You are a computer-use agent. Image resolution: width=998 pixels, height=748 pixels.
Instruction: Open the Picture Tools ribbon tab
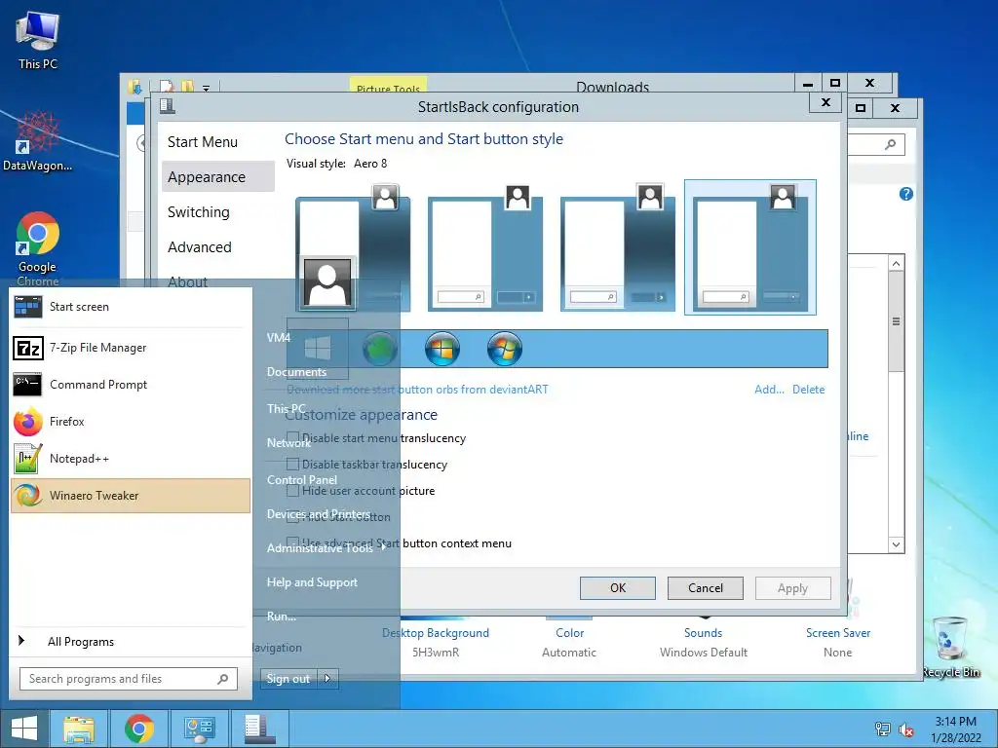tap(388, 88)
